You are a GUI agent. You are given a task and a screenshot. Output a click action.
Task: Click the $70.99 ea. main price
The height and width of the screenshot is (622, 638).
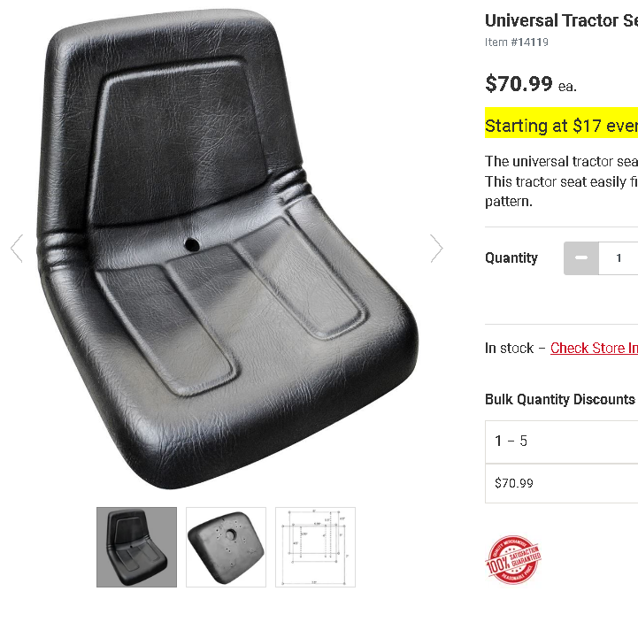531,84
